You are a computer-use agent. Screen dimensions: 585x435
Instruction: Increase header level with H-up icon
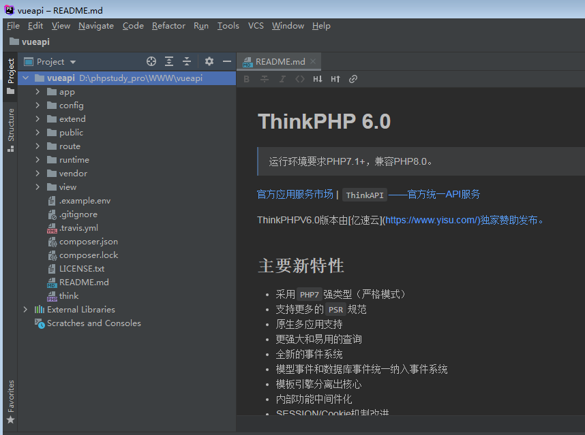pyautogui.click(x=334, y=78)
